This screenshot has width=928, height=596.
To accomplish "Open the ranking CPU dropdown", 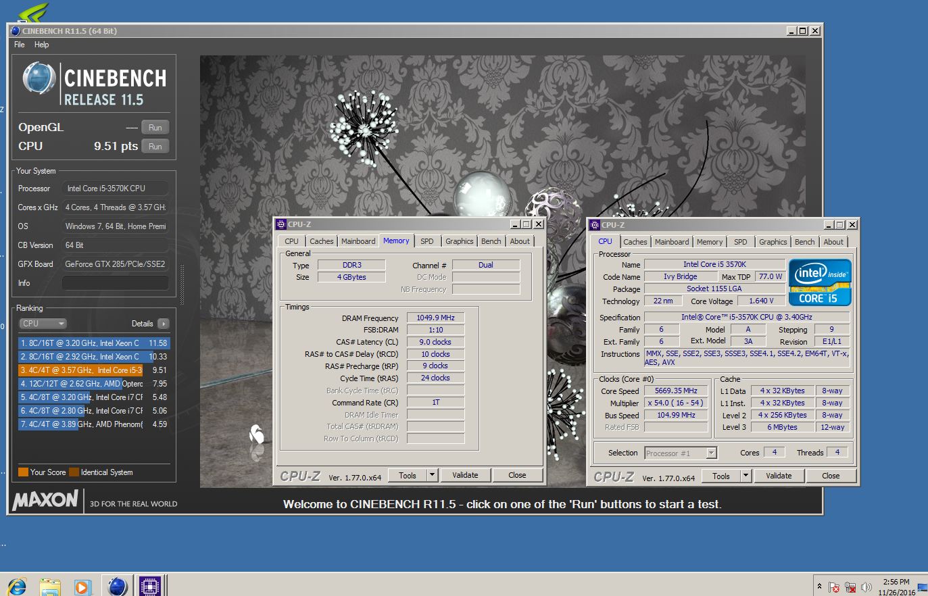I will [43, 323].
